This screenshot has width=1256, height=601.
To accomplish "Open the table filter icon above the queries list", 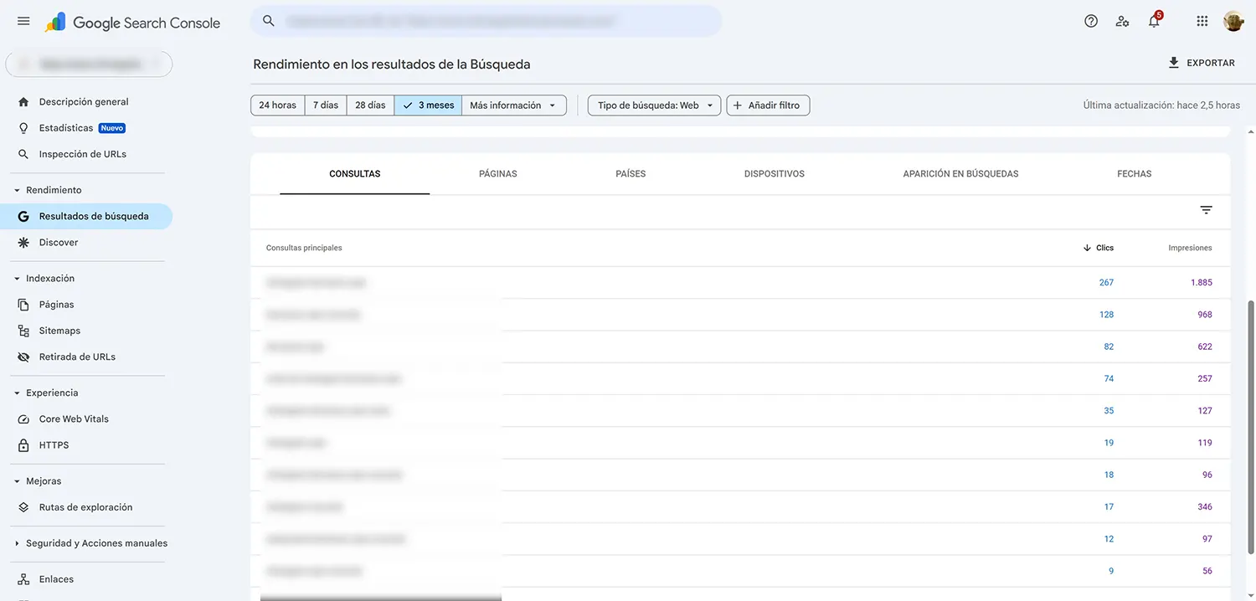I will pos(1205,209).
